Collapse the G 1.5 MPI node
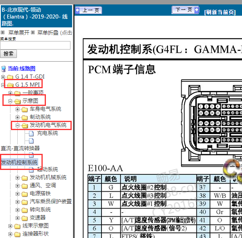This screenshot has height=238, width=242. 3,85
